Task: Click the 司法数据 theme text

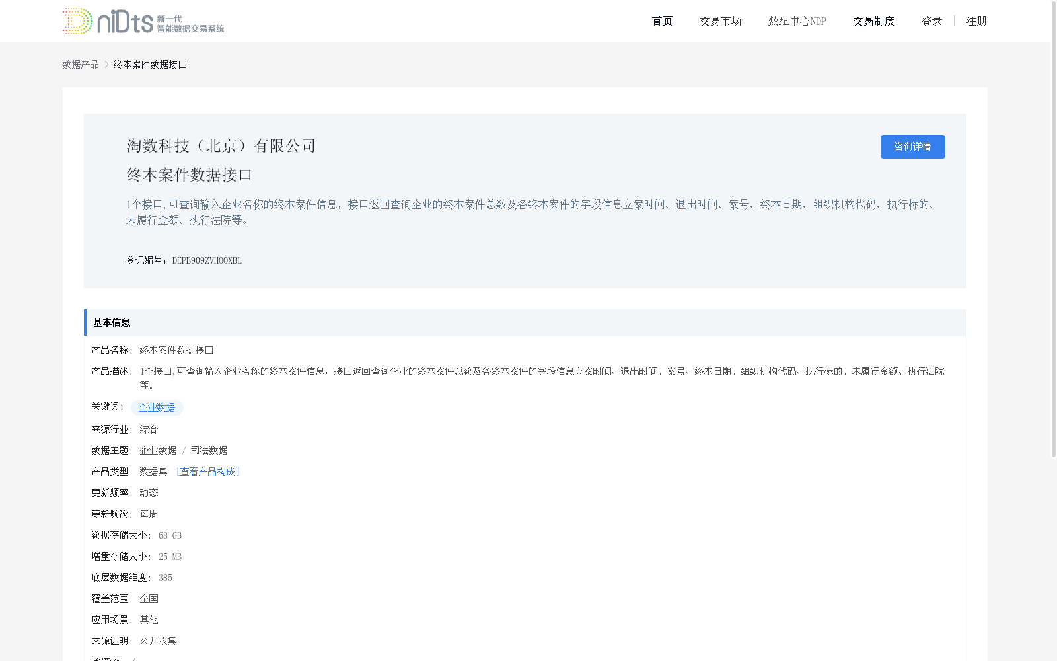Action: point(209,450)
